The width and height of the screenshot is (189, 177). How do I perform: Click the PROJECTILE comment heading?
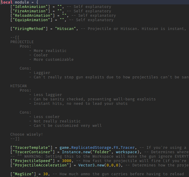[x=22, y=42]
